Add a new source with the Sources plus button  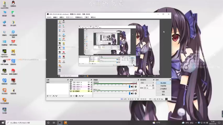(71, 96)
